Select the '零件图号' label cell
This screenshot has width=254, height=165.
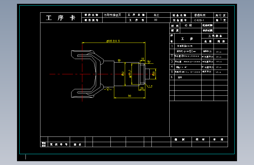pos(92,20)
